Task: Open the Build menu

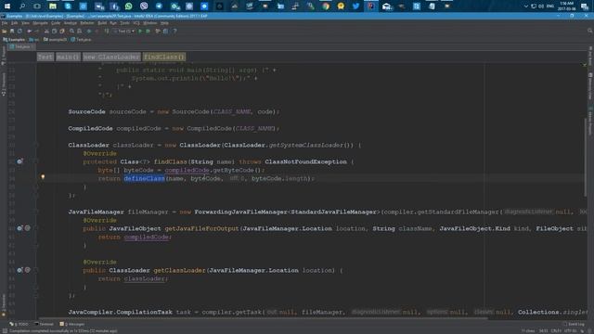Action: pos(102,23)
